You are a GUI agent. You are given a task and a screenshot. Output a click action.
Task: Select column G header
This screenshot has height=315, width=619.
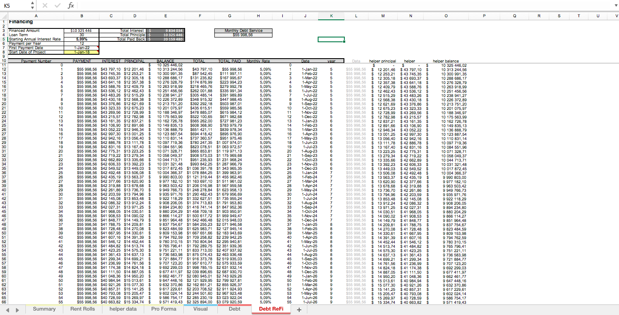(229, 16)
